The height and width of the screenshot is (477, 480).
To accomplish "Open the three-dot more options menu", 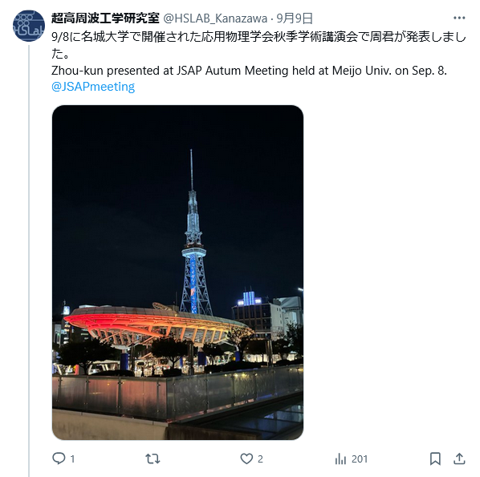I will pyautogui.click(x=459, y=18).
